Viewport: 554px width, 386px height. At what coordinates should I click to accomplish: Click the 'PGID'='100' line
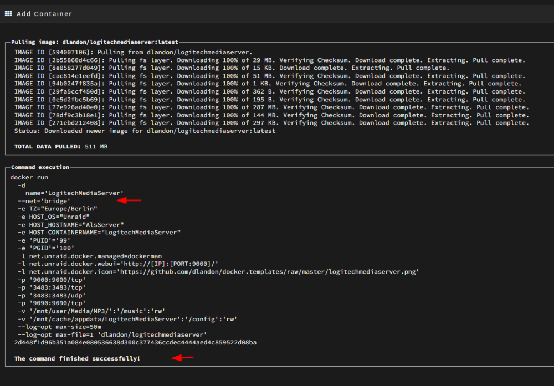pos(46,248)
